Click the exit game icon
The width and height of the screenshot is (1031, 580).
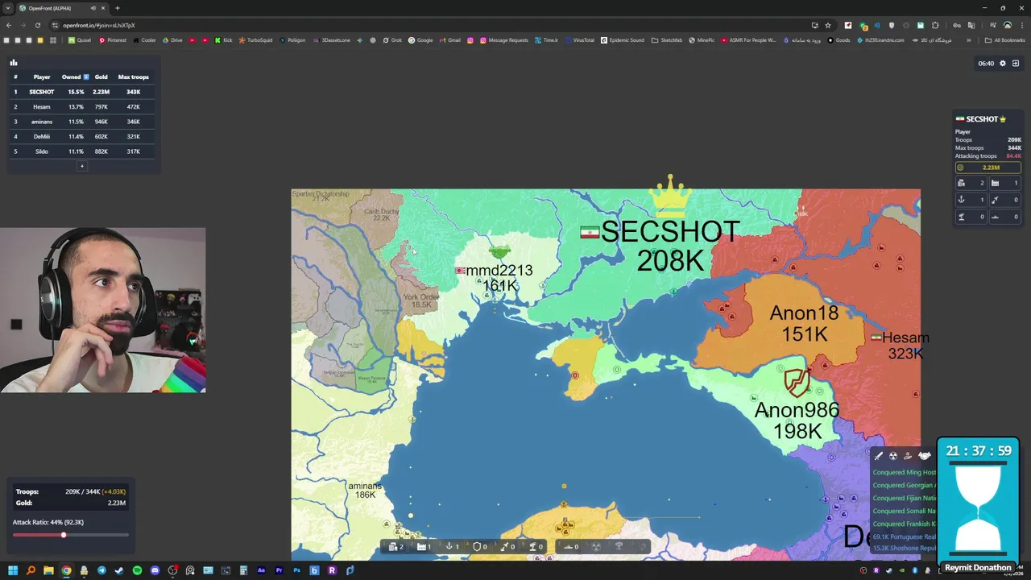point(1016,64)
